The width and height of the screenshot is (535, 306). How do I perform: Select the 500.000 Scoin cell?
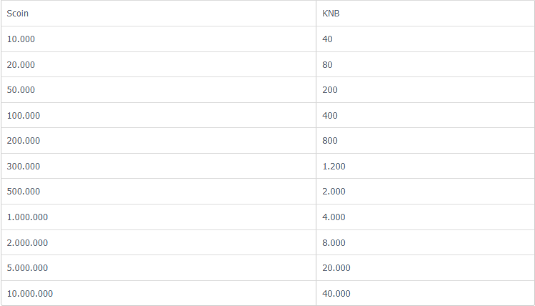159,192
